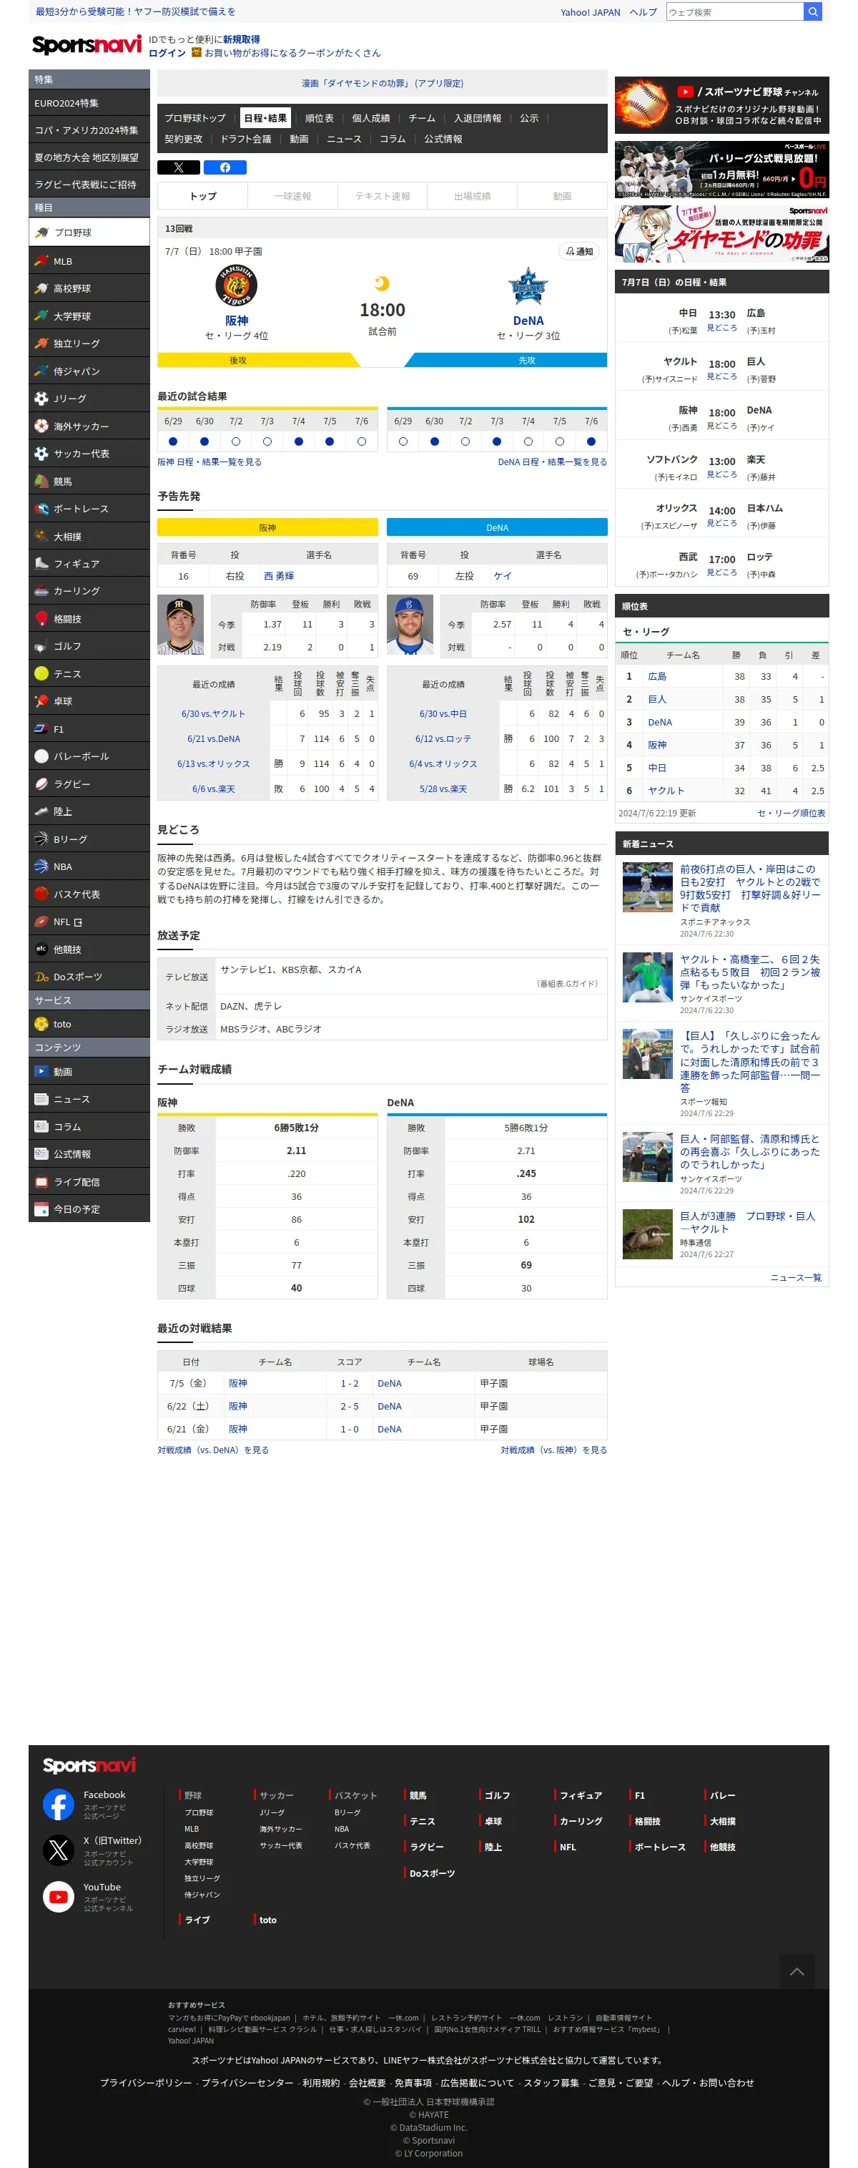Click the 新規取得 ID link

tap(242, 39)
